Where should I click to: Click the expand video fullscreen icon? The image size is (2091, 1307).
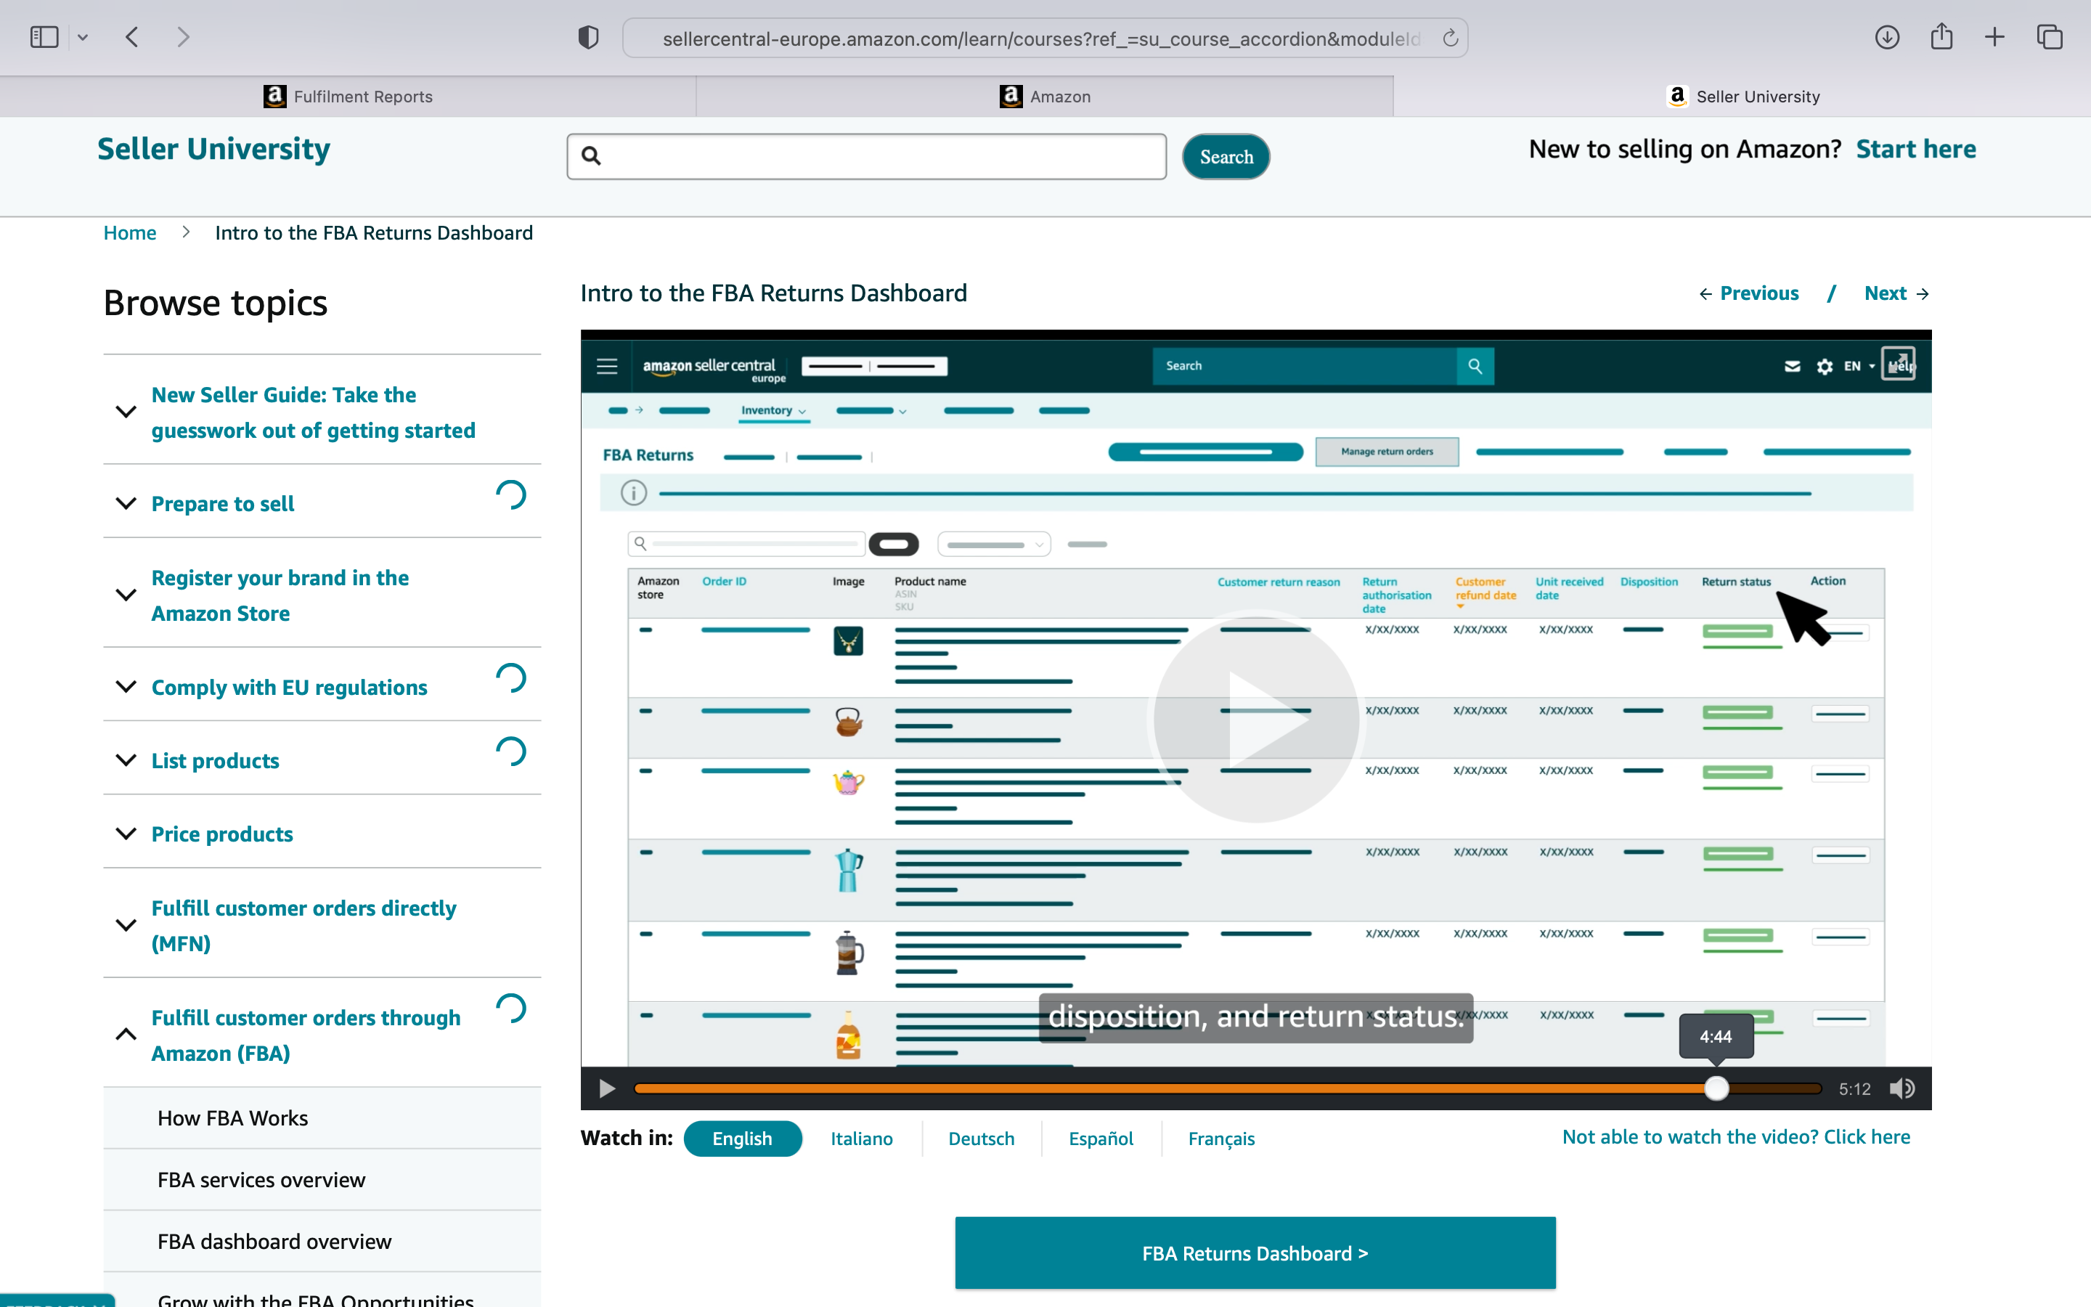(1899, 363)
